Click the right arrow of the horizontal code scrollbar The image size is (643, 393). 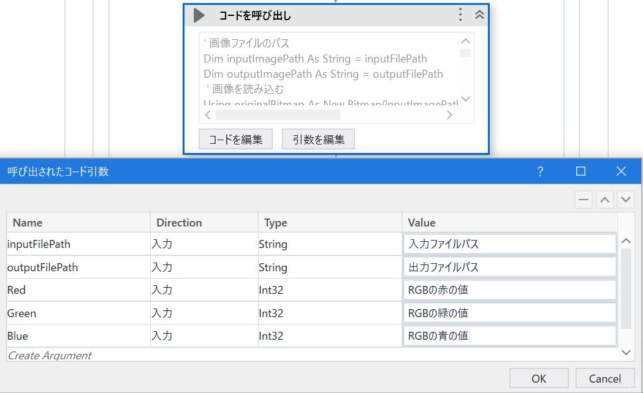(450, 114)
